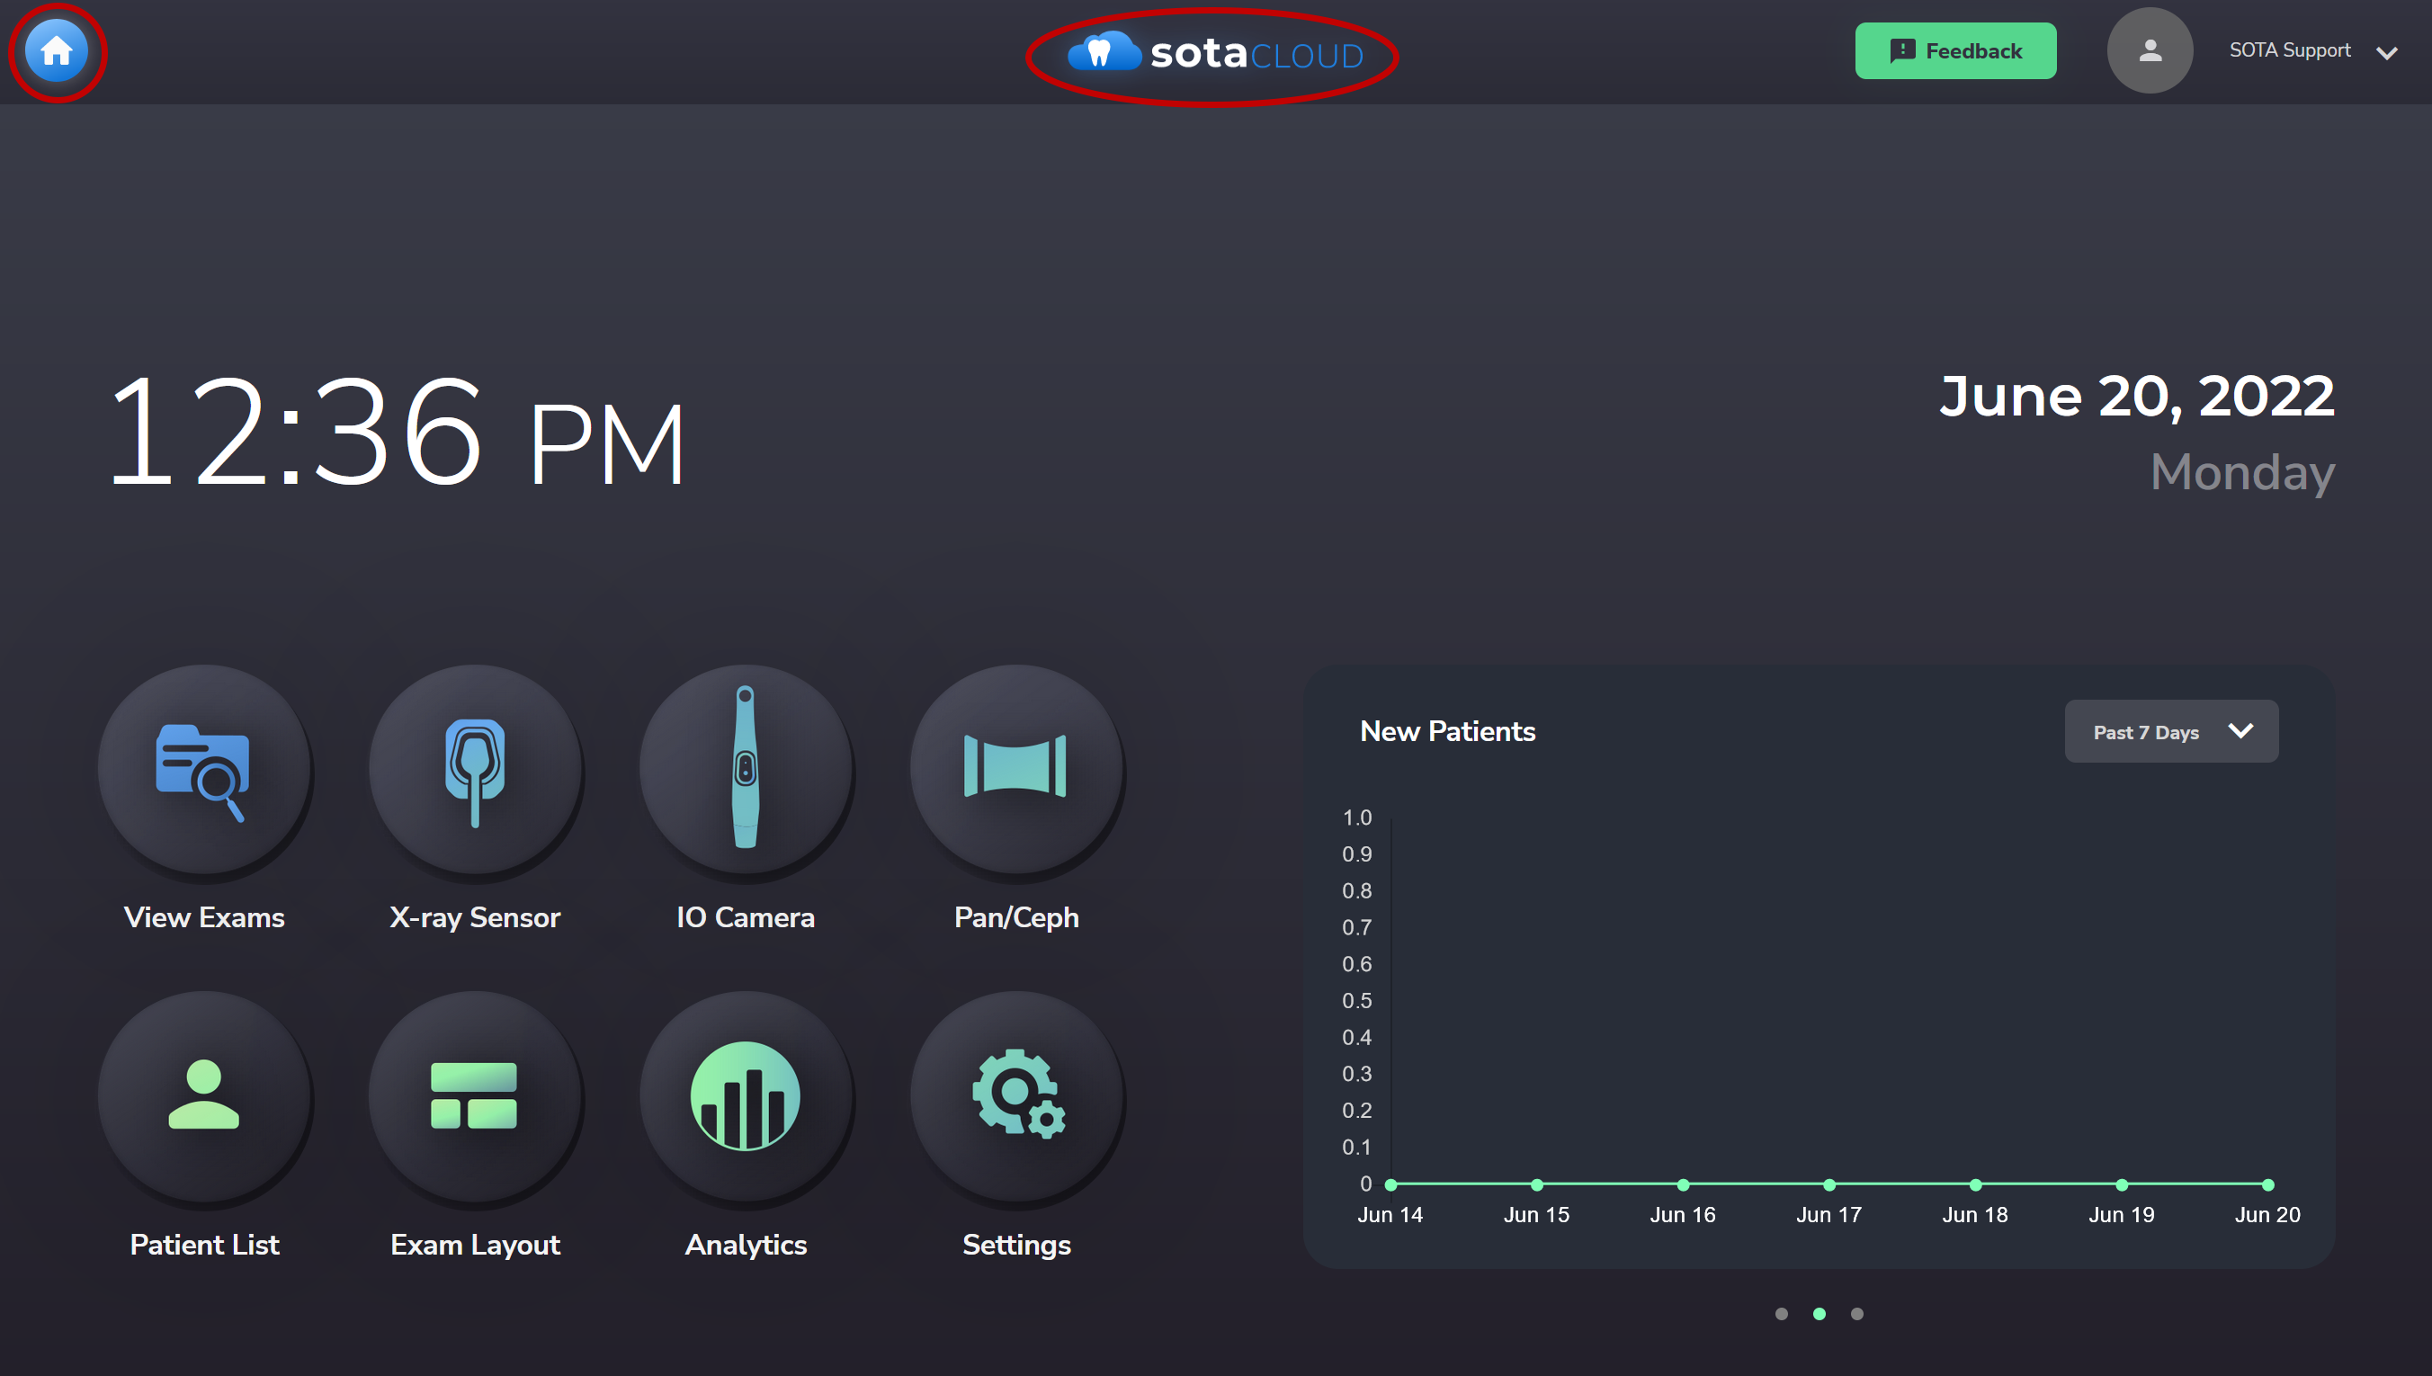The width and height of the screenshot is (2432, 1376).
Task: Click the Jun 14 chart data point
Action: [x=1390, y=1184]
